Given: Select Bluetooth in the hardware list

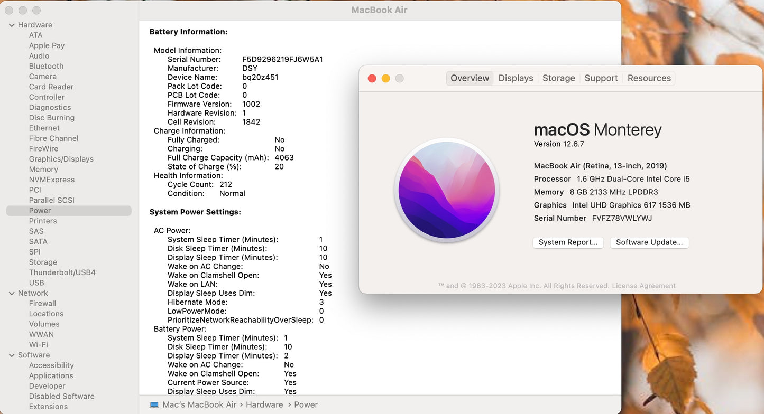Looking at the screenshot, I should point(46,66).
